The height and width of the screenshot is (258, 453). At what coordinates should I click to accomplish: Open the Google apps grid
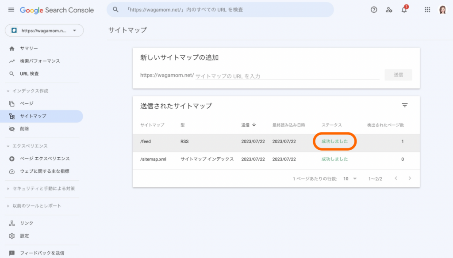(x=427, y=10)
